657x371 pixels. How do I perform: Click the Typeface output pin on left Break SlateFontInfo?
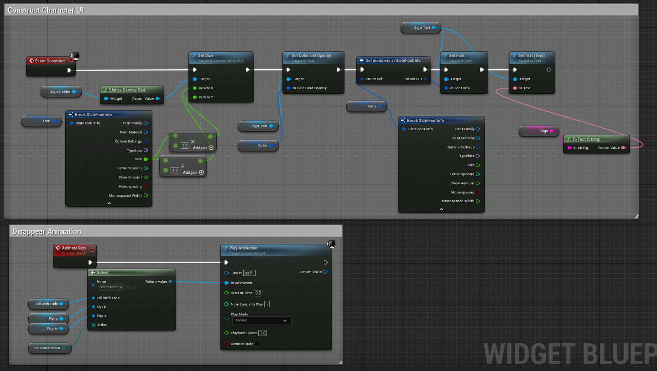point(146,150)
